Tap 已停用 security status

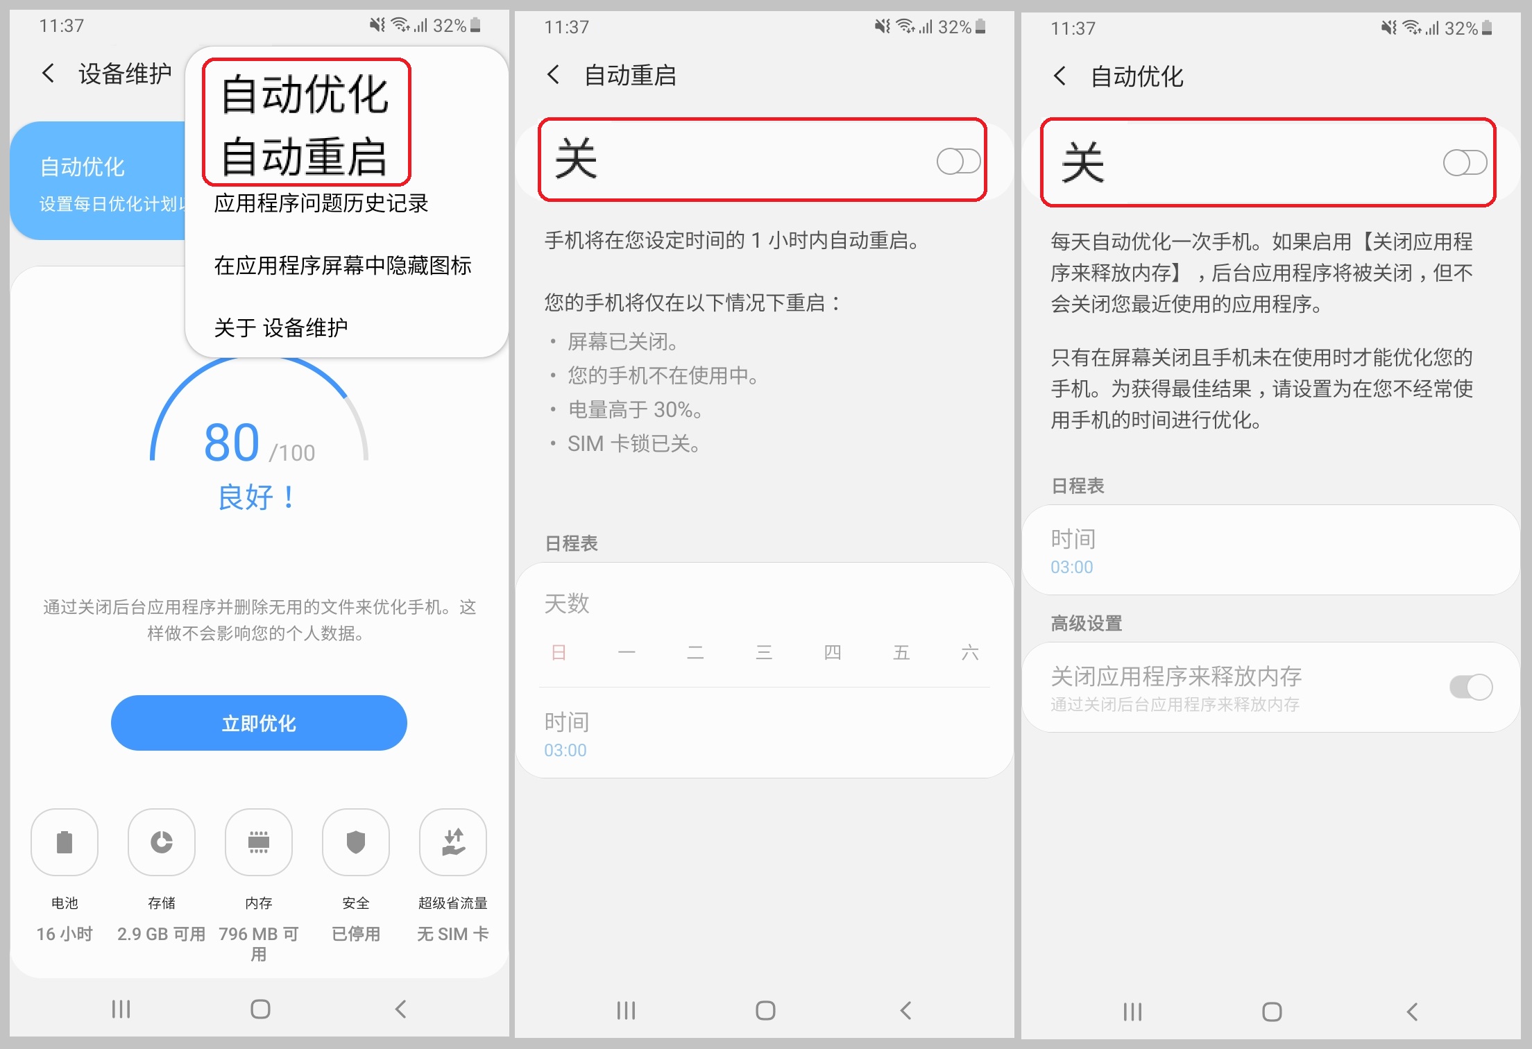point(356,934)
